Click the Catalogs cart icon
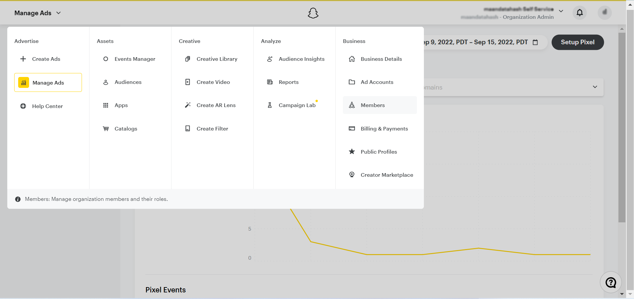This screenshot has width=634, height=299. tap(106, 129)
